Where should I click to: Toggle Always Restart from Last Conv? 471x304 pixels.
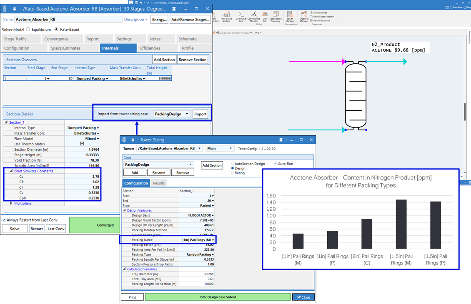pos(4,220)
